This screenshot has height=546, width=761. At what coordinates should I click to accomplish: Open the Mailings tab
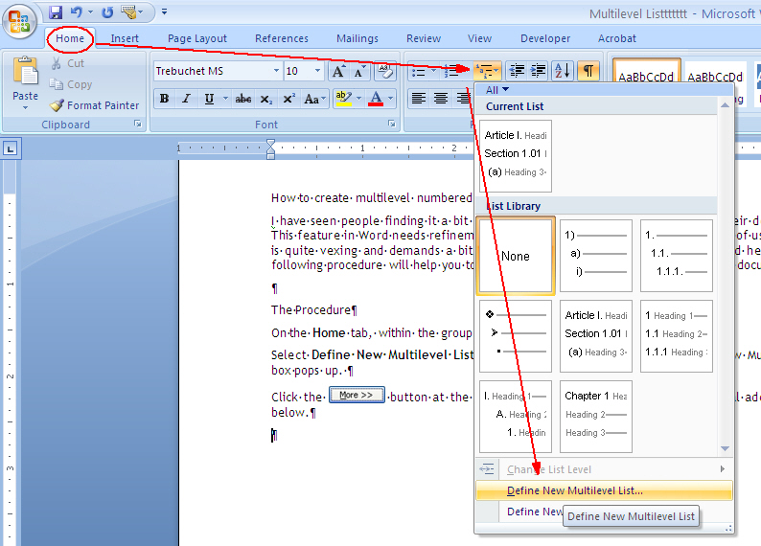pos(357,38)
